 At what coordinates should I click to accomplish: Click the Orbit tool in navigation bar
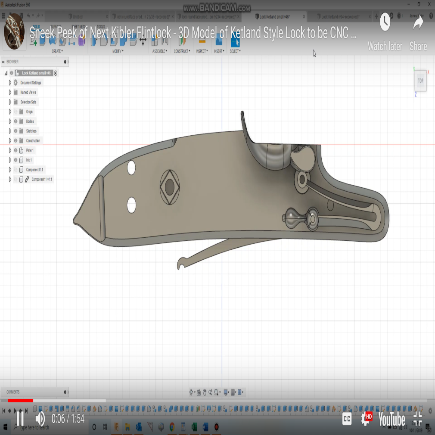point(191,392)
